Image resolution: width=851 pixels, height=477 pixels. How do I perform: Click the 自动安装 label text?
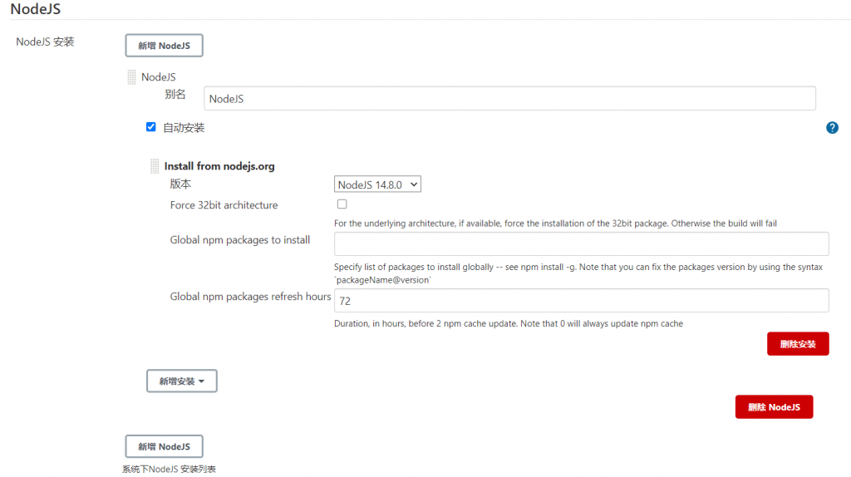[x=184, y=128]
